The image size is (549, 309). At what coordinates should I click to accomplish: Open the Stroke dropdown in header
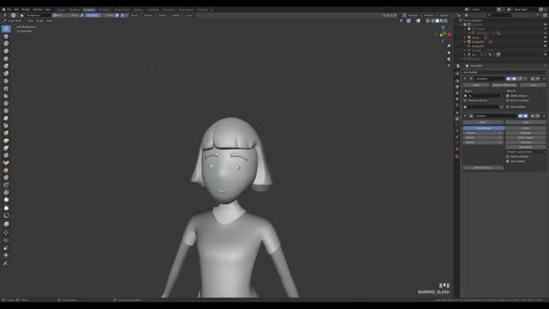coord(163,15)
